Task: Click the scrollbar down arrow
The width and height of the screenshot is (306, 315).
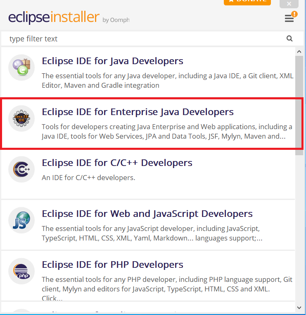Action: click(x=299, y=308)
